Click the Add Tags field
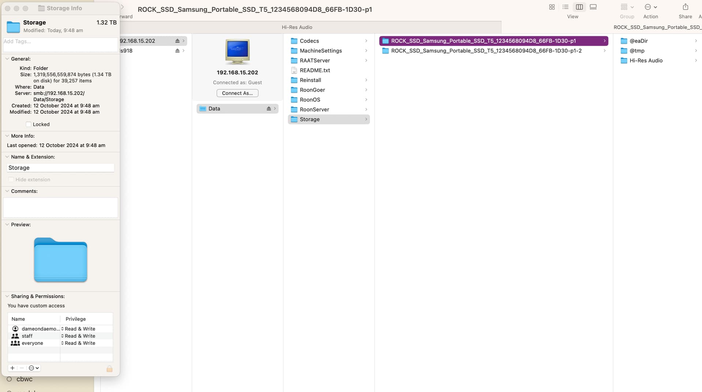702x392 pixels. click(x=60, y=45)
